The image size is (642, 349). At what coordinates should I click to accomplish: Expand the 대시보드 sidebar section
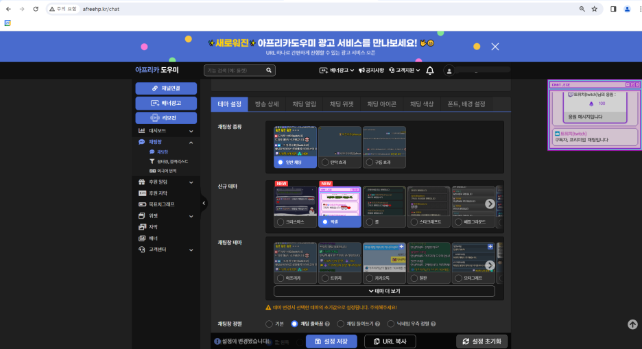pos(191,132)
